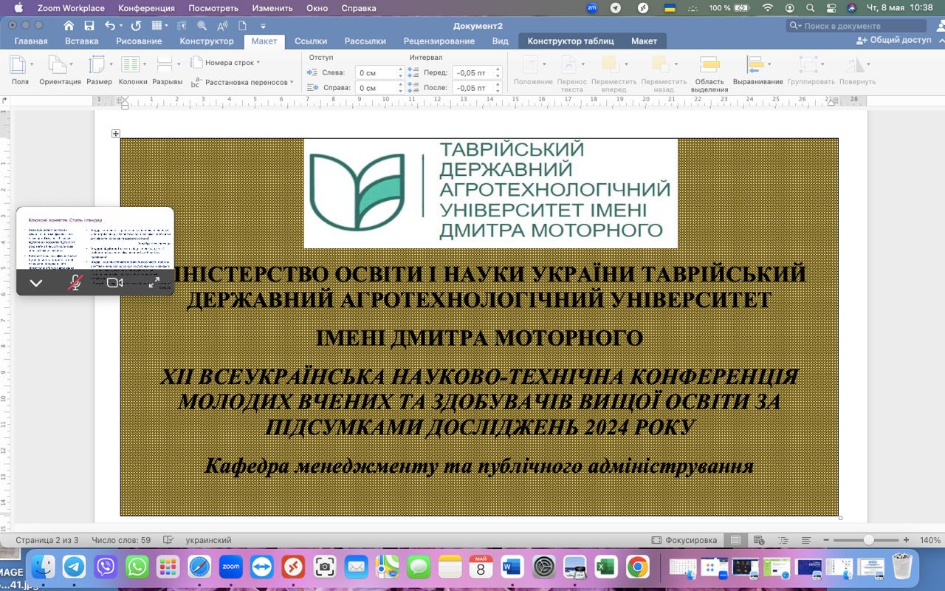Toggle Focus mode (Фокусировка) in status bar
This screenshot has width=945, height=591.
click(x=684, y=540)
